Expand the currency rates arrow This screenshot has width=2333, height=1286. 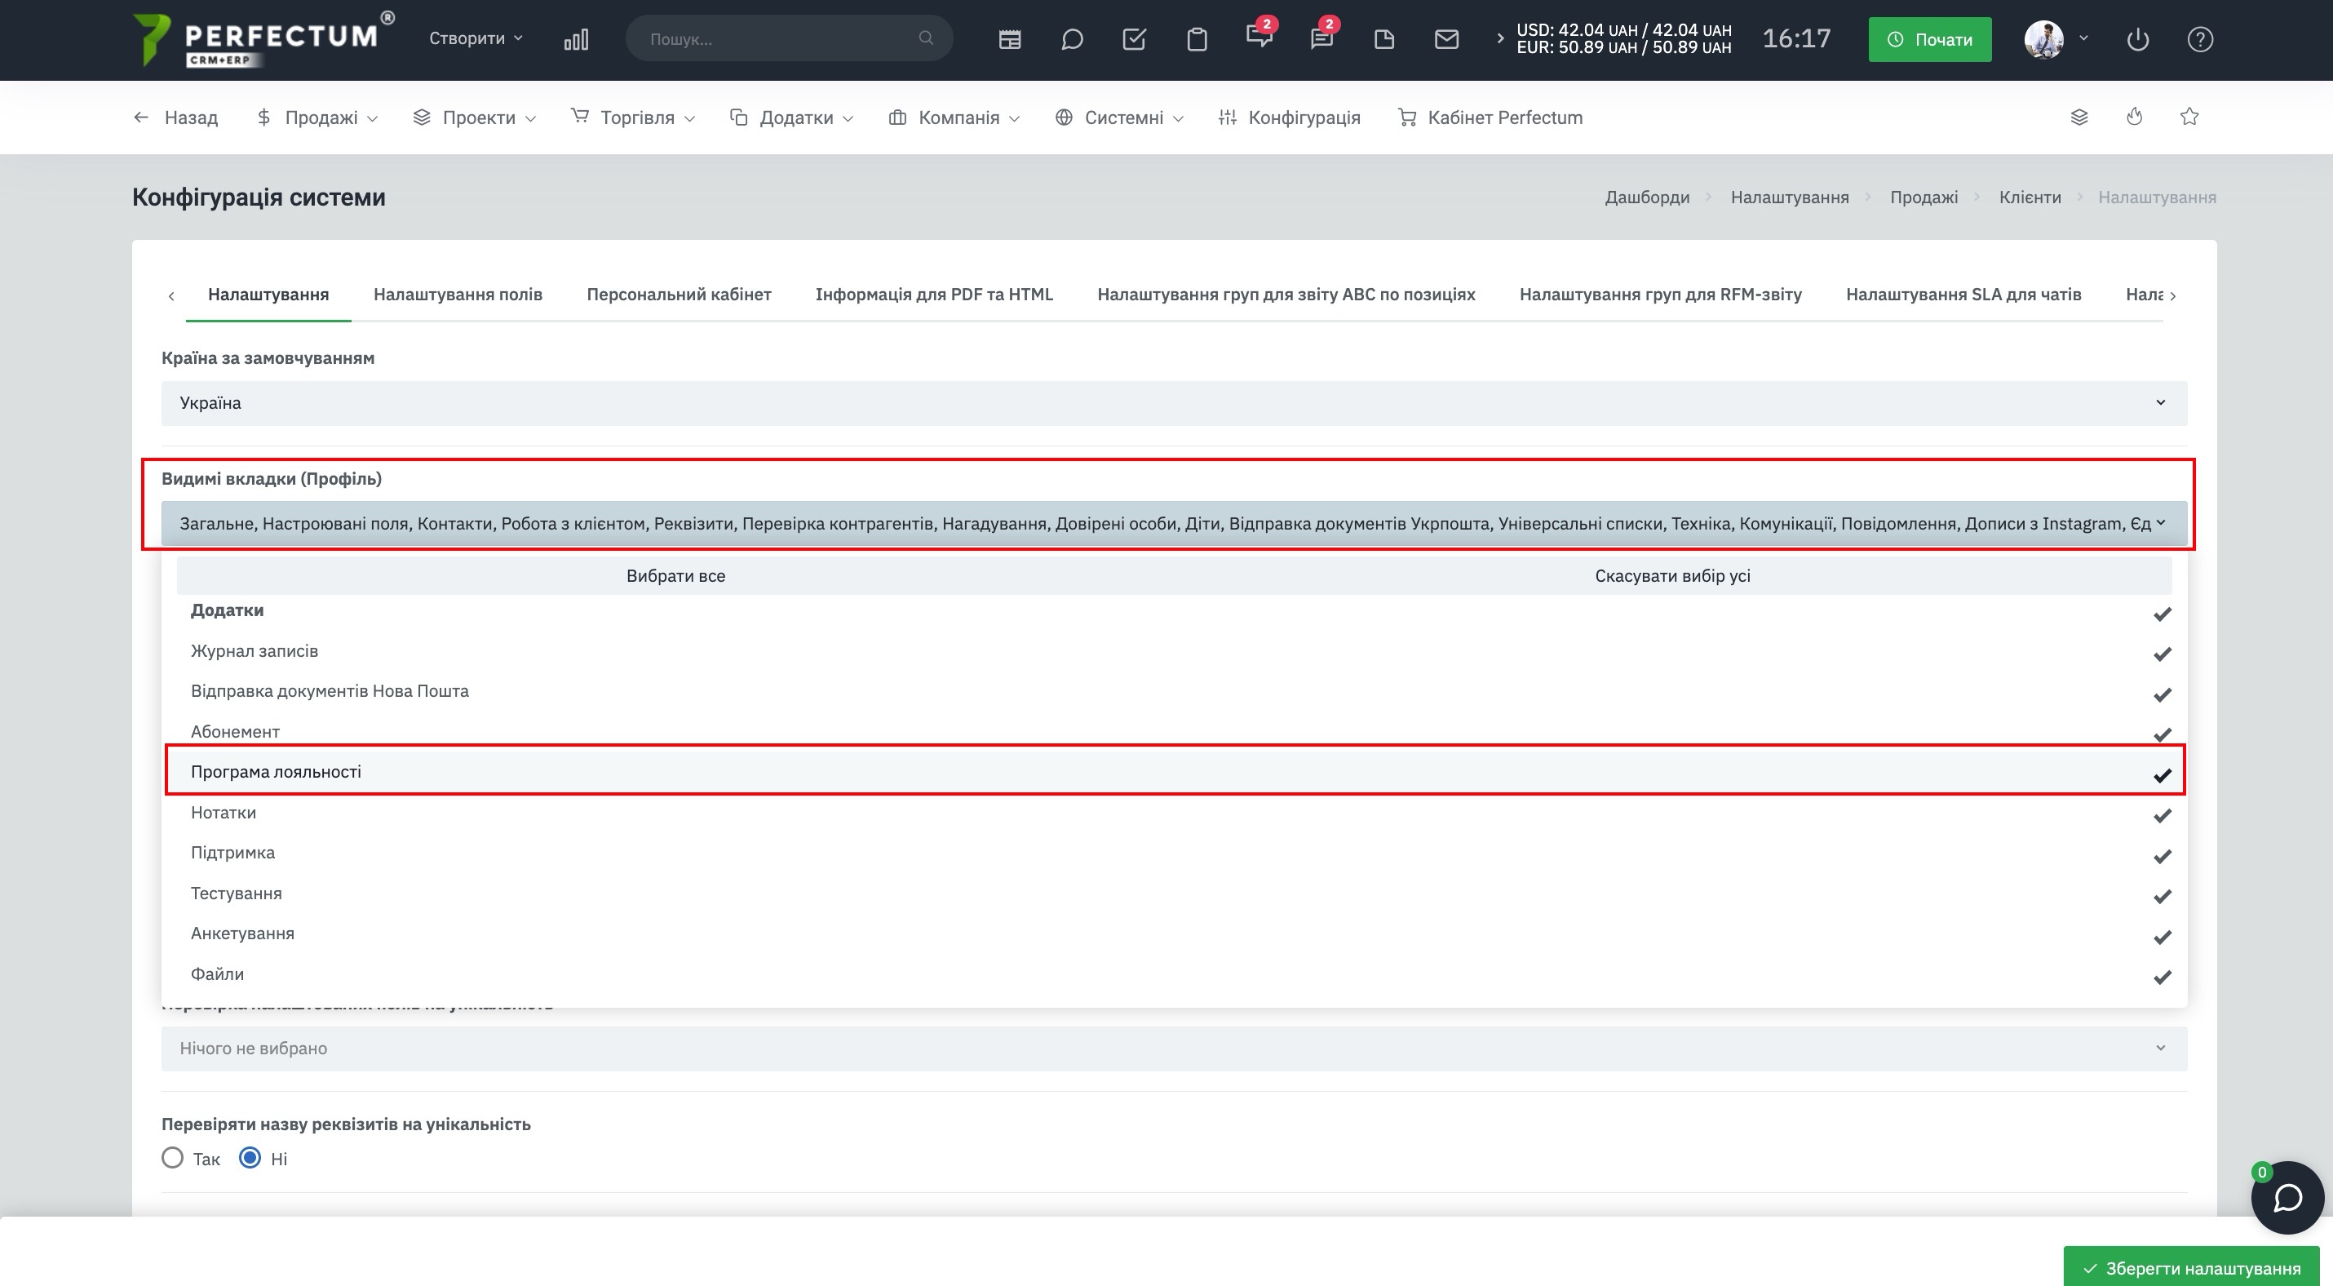point(1500,38)
